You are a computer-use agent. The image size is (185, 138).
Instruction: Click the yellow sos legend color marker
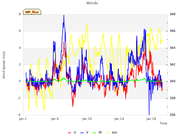pos(108,133)
